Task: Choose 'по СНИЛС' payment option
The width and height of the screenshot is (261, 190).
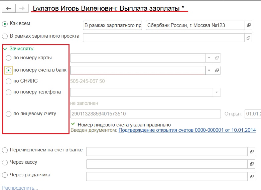Action: click(9, 81)
